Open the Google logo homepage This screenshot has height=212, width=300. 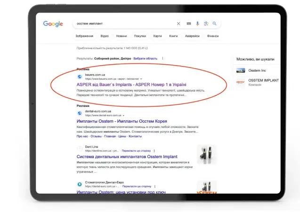click(53, 24)
